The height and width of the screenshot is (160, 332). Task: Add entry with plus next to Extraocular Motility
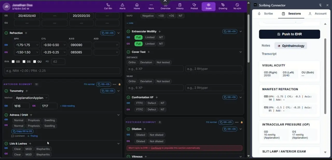160,31
